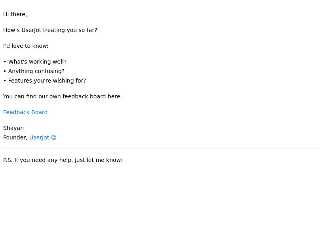Click the 'How's UserJot treating you' line

pos(50,30)
